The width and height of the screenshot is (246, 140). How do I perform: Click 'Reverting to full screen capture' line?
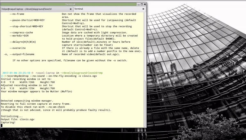click(36, 104)
